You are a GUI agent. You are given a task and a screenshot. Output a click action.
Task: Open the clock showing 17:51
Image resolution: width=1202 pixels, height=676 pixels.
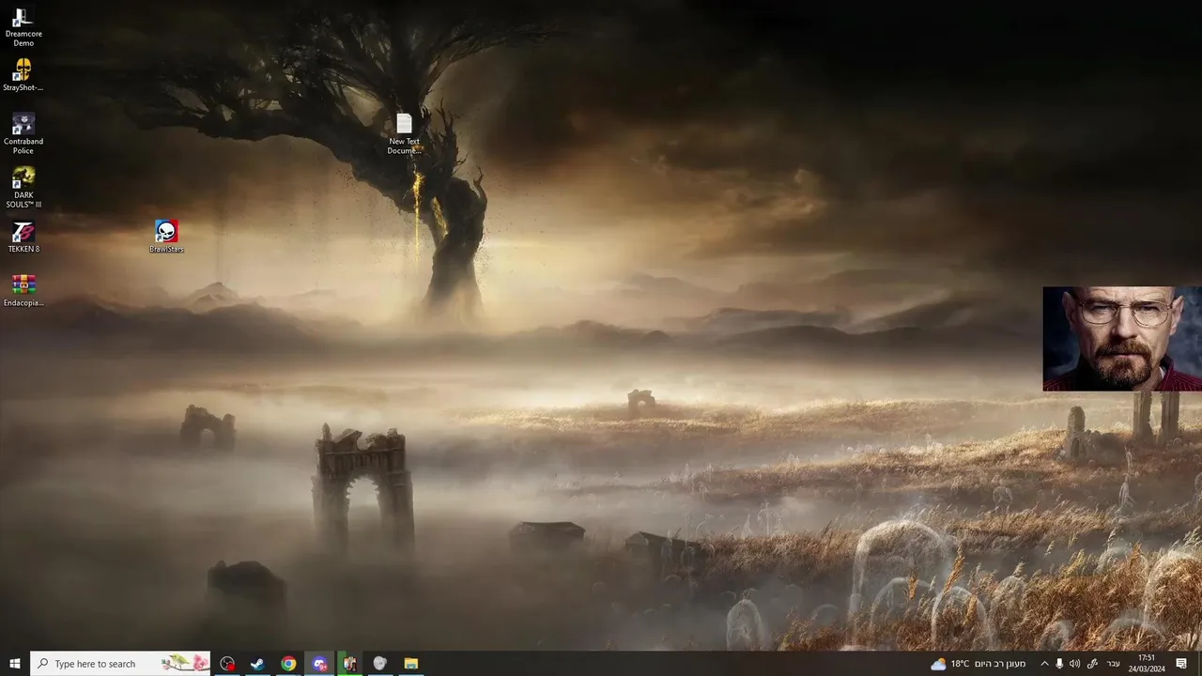(1147, 664)
